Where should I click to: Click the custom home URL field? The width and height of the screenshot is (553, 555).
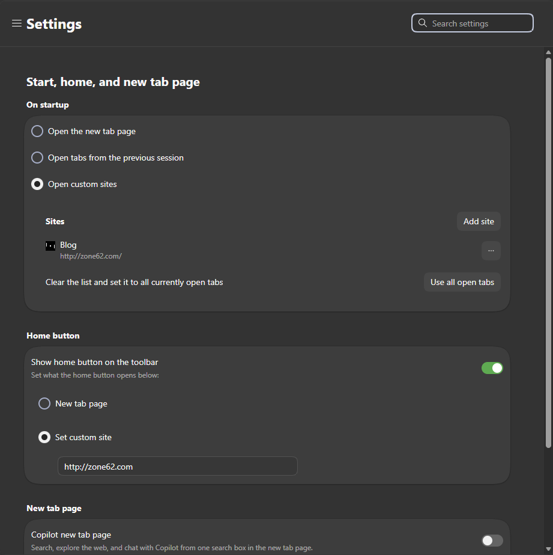tap(177, 466)
